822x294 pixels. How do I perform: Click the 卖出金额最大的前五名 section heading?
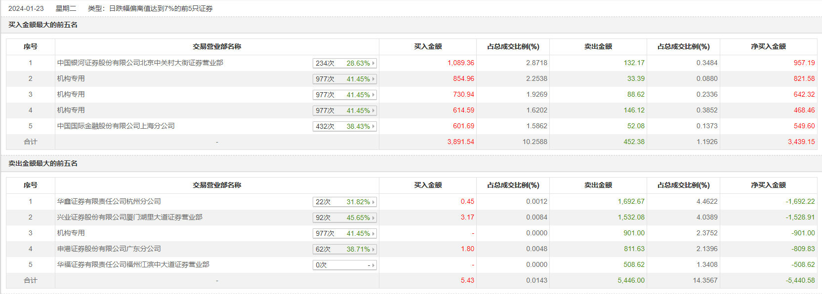(43, 163)
